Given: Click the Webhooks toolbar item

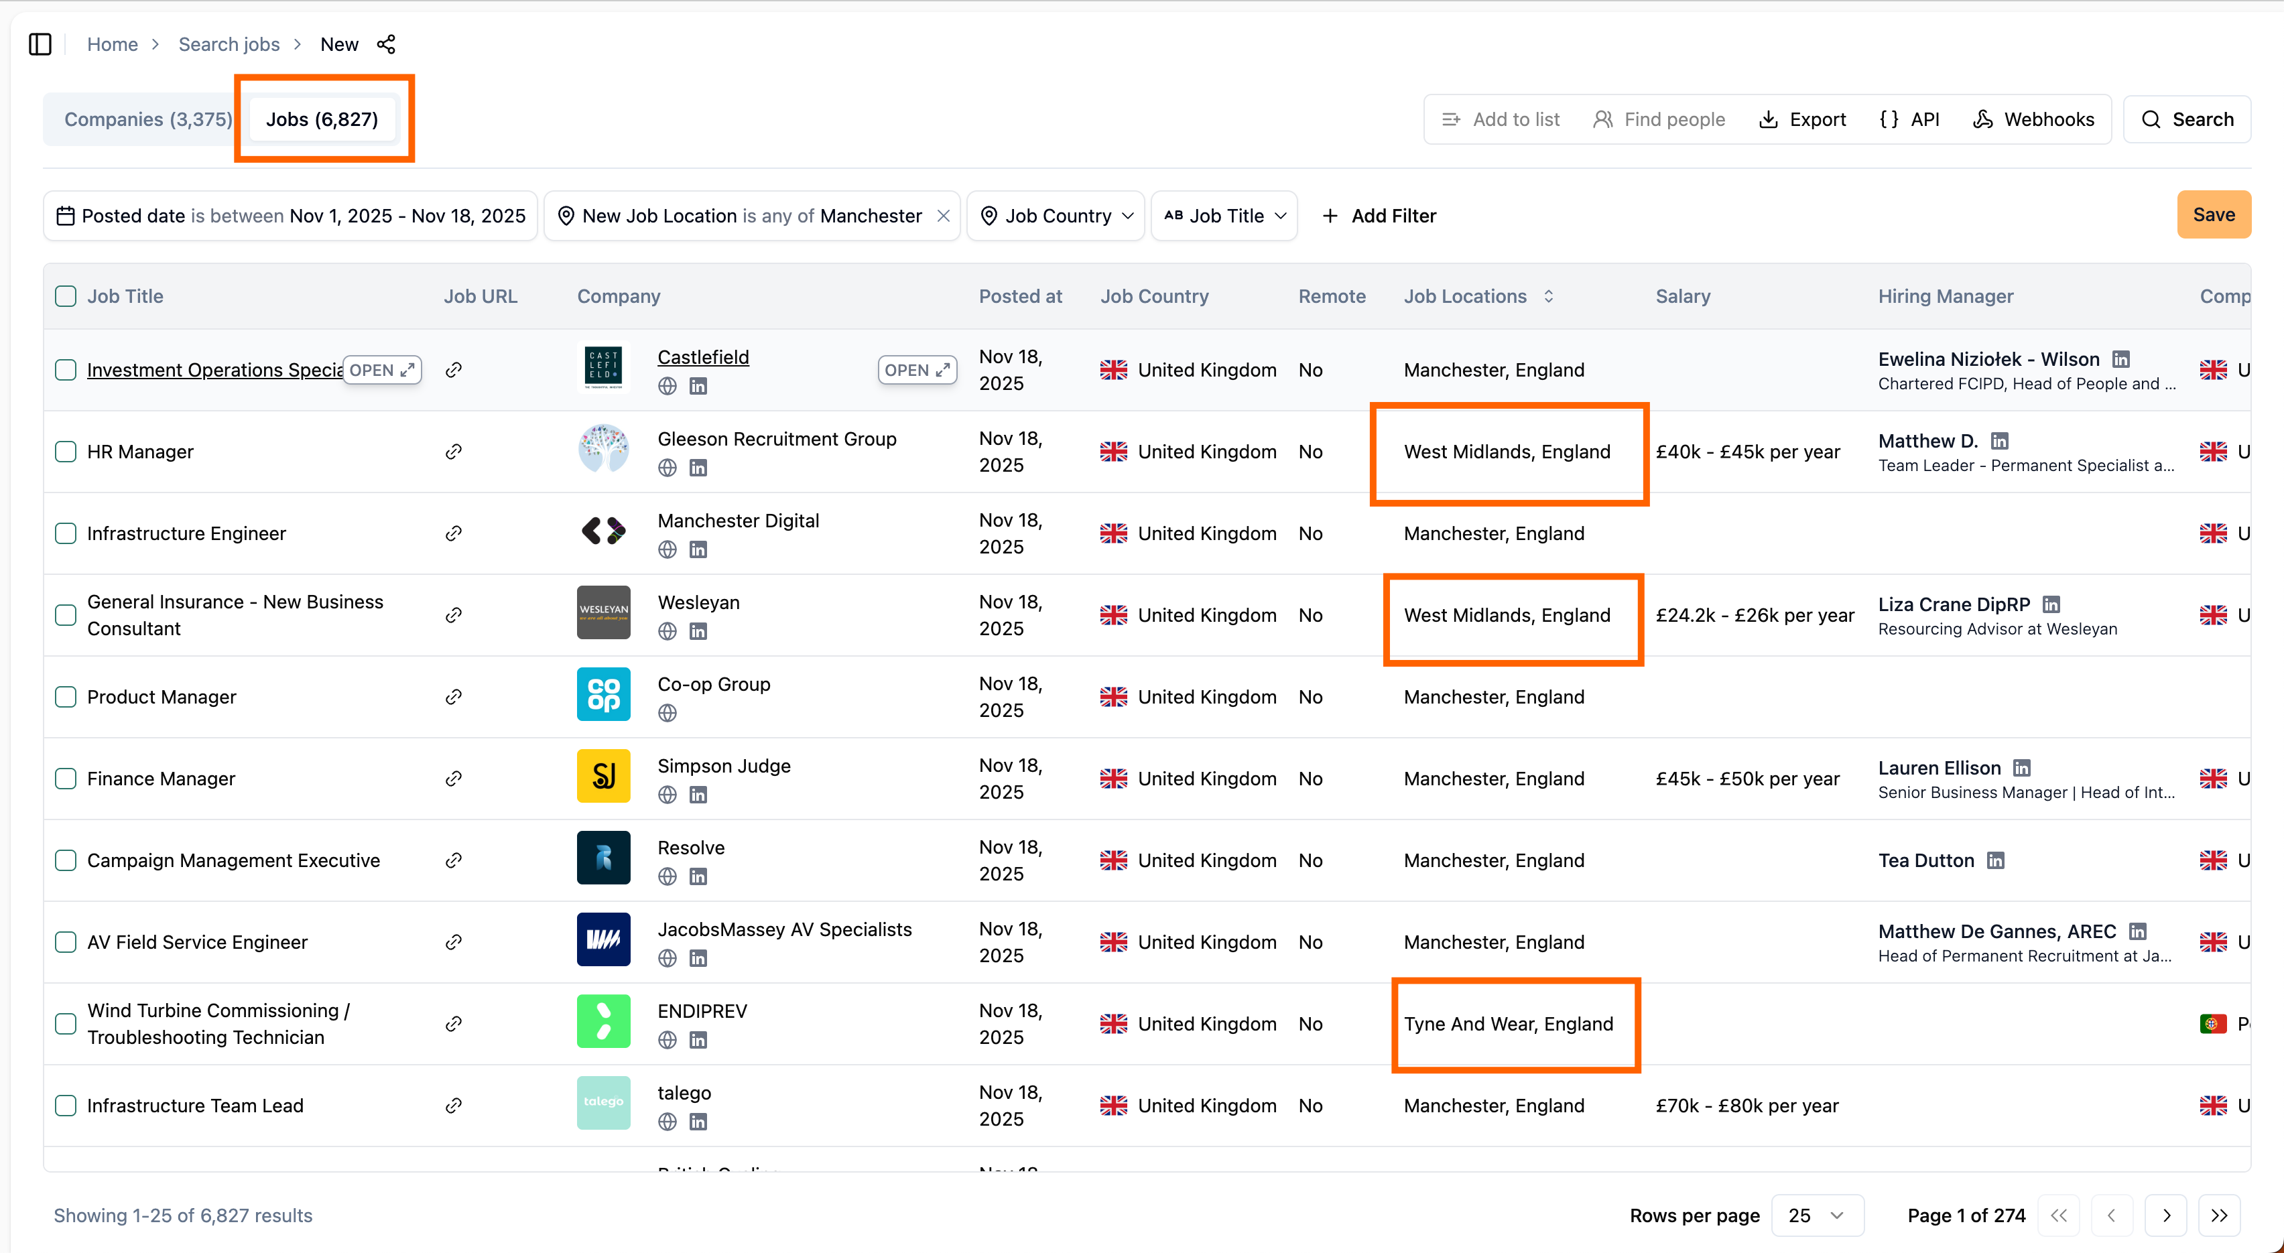Looking at the screenshot, I should click(x=2033, y=119).
